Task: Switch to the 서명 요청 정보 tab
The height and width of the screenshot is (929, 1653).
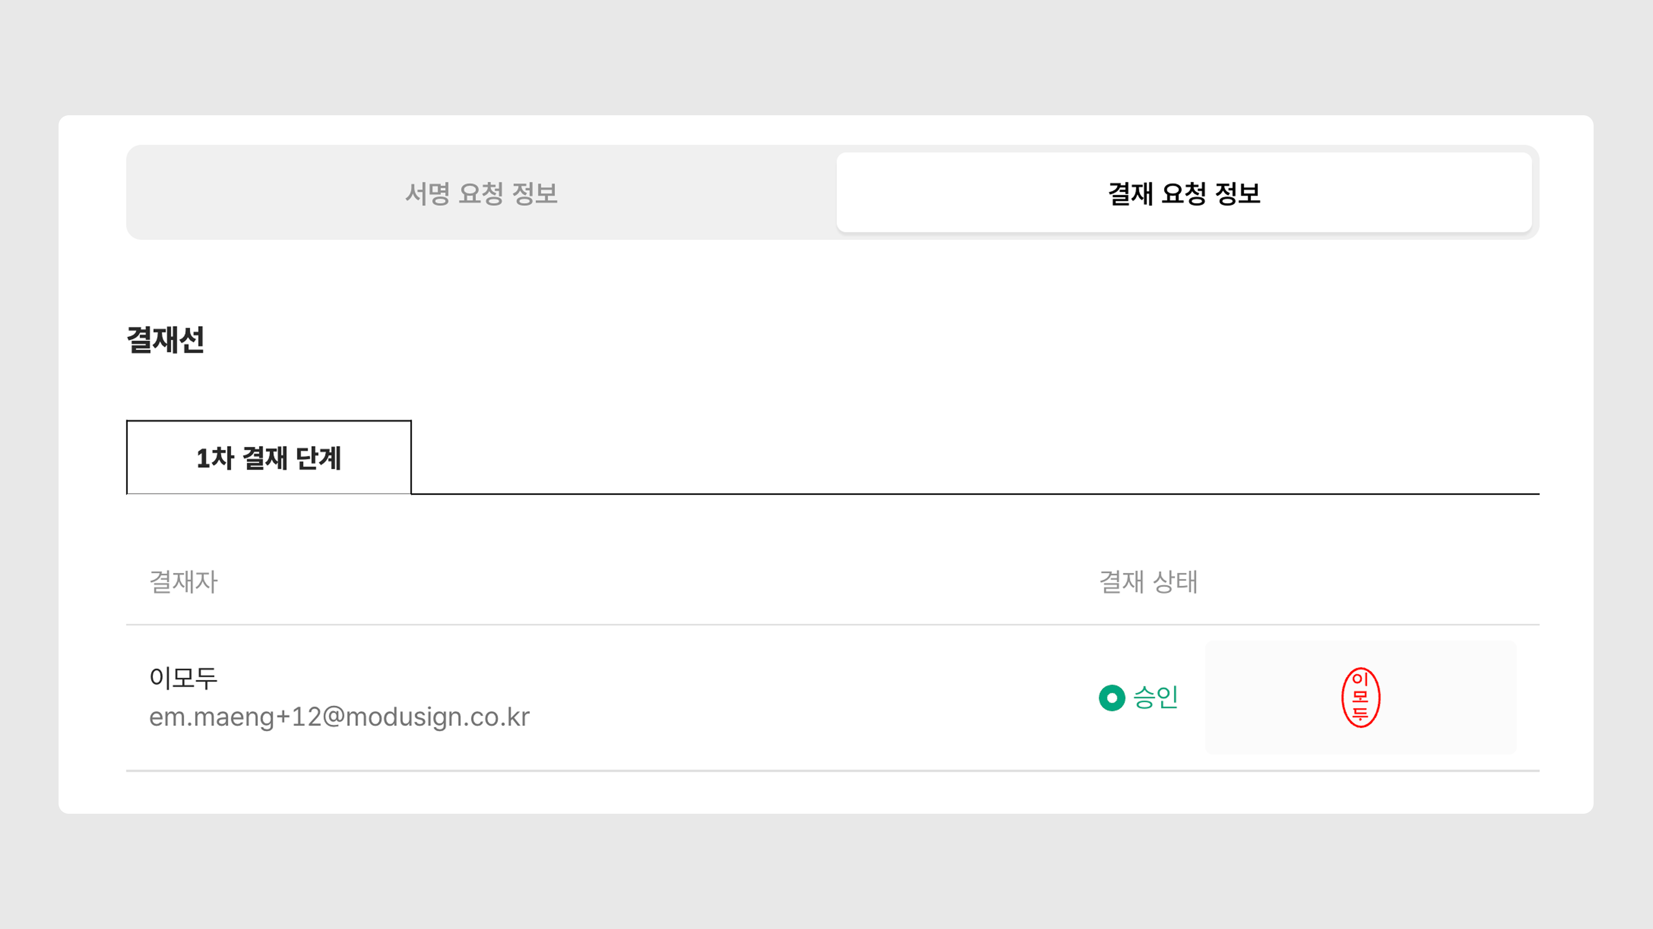Action: coord(481,193)
